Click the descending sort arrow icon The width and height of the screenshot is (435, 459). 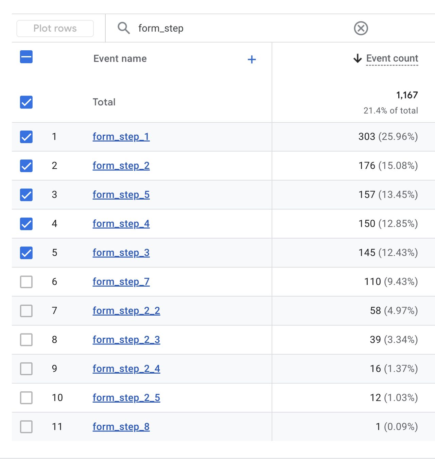pos(357,58)
